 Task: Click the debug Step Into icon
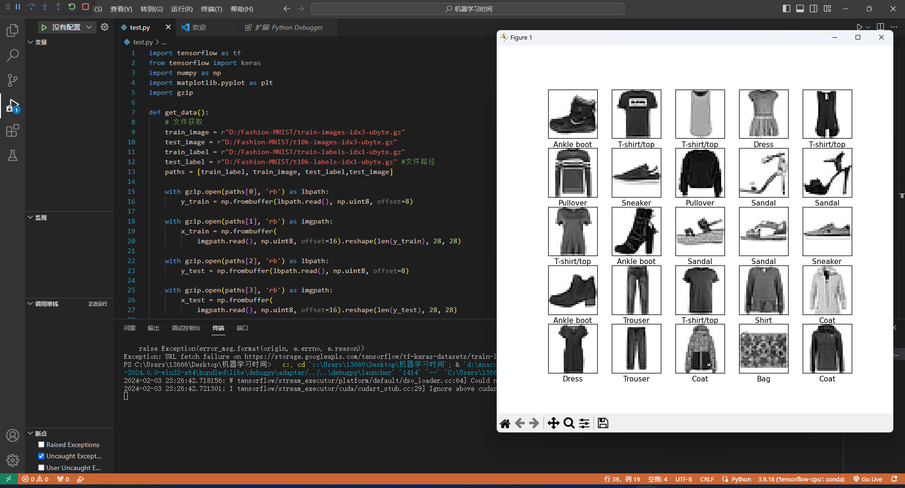coord(45,7)
